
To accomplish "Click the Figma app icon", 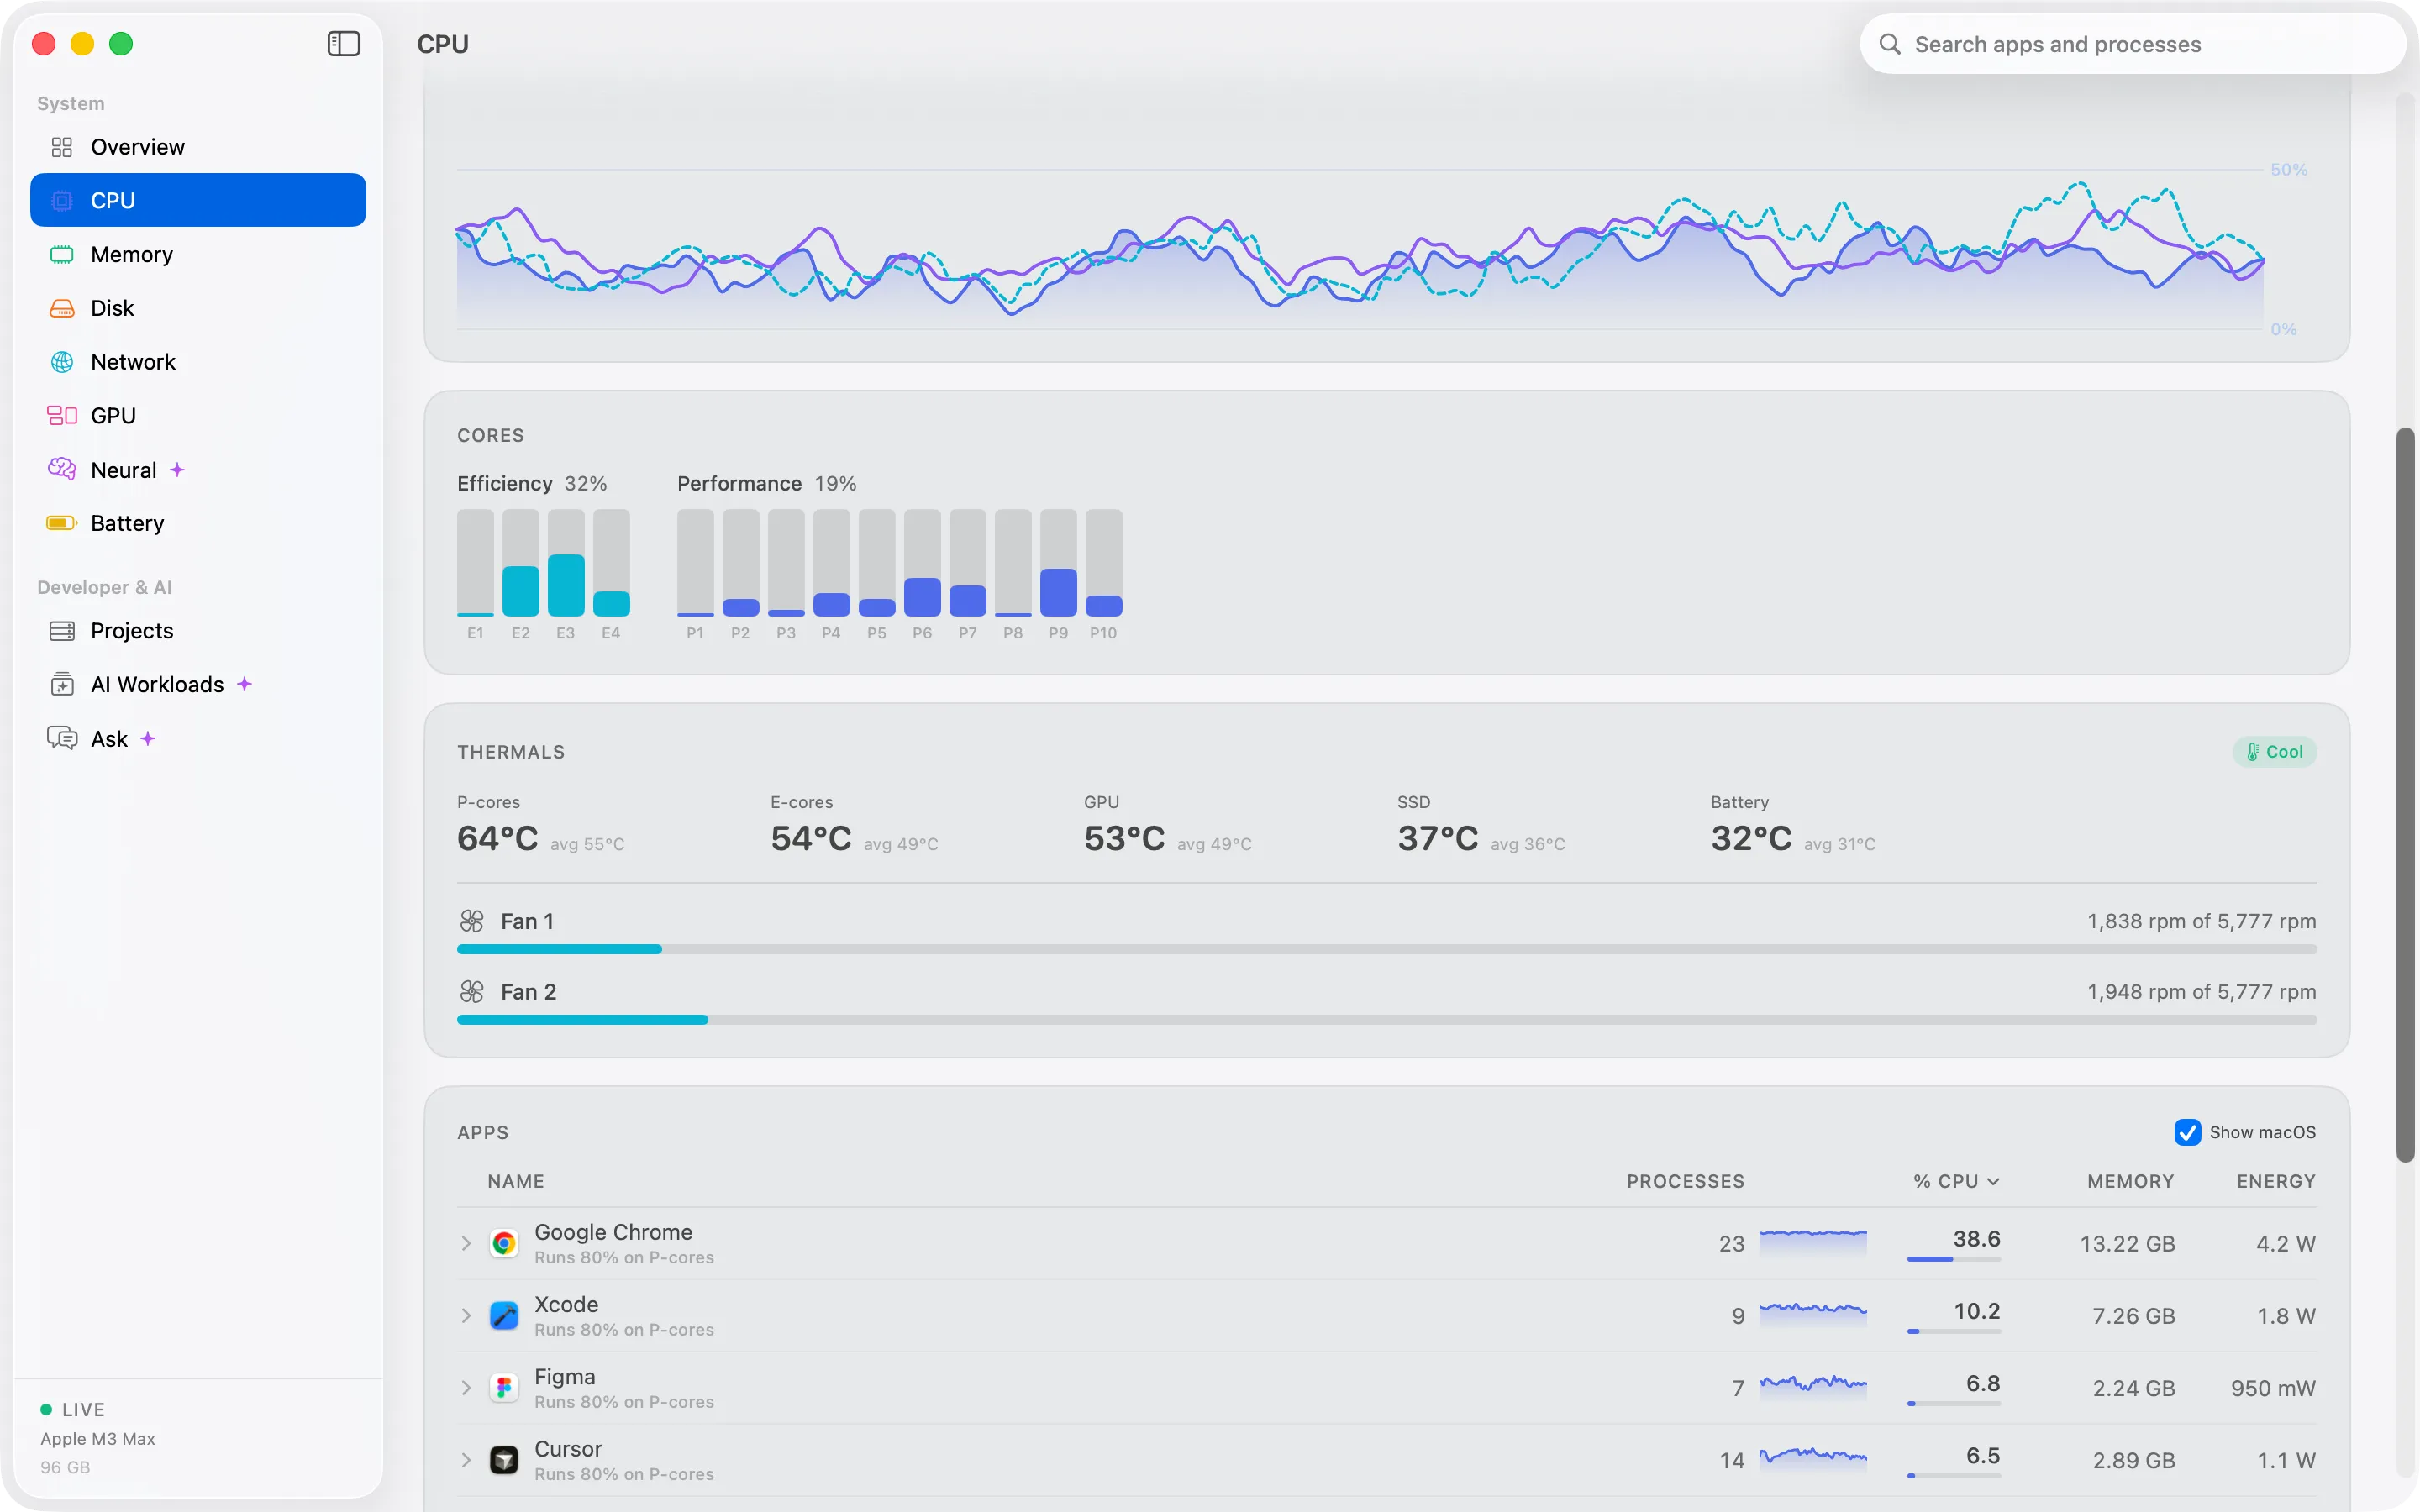I will coord(504,1387).
